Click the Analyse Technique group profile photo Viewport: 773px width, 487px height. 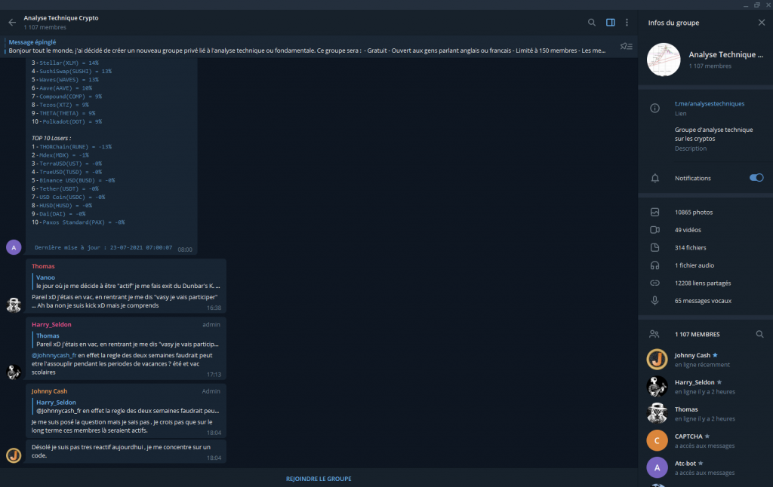(x=664, y=60)
